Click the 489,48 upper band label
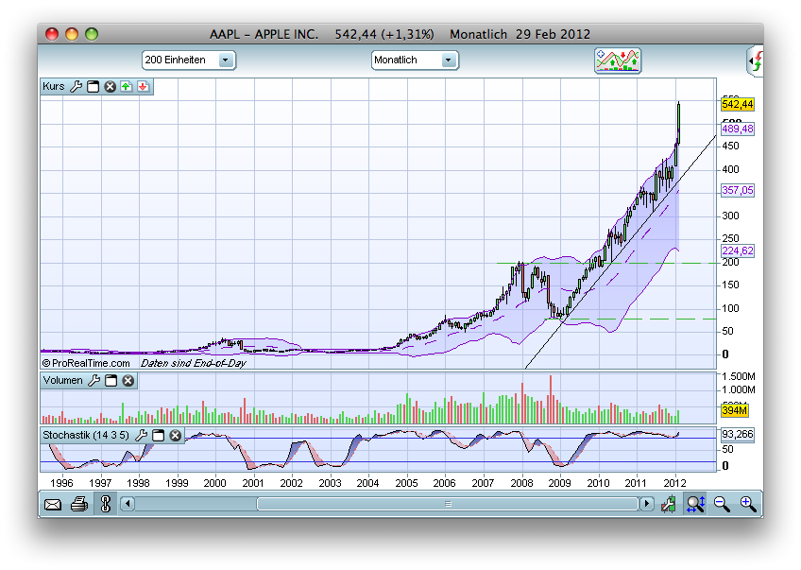Screen dimensions: 801x570 (x=737, y=129)
